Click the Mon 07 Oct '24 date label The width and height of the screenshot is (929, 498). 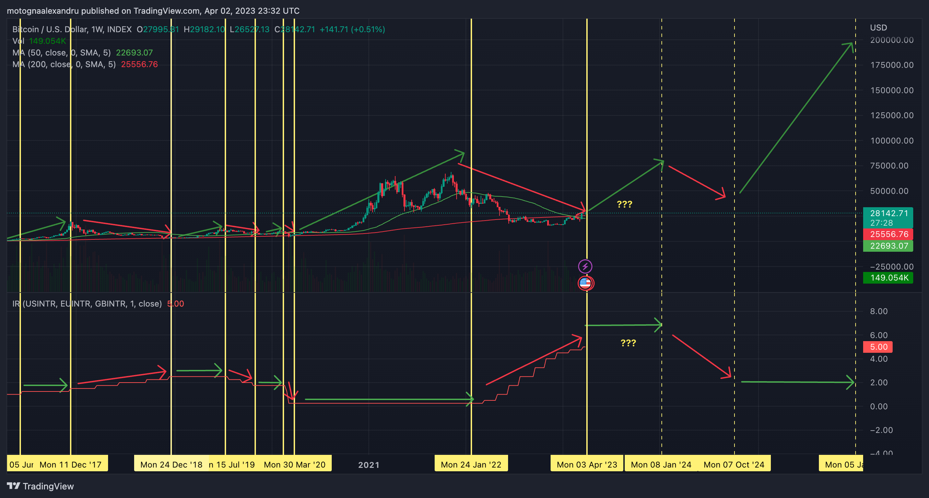(734, 464)
